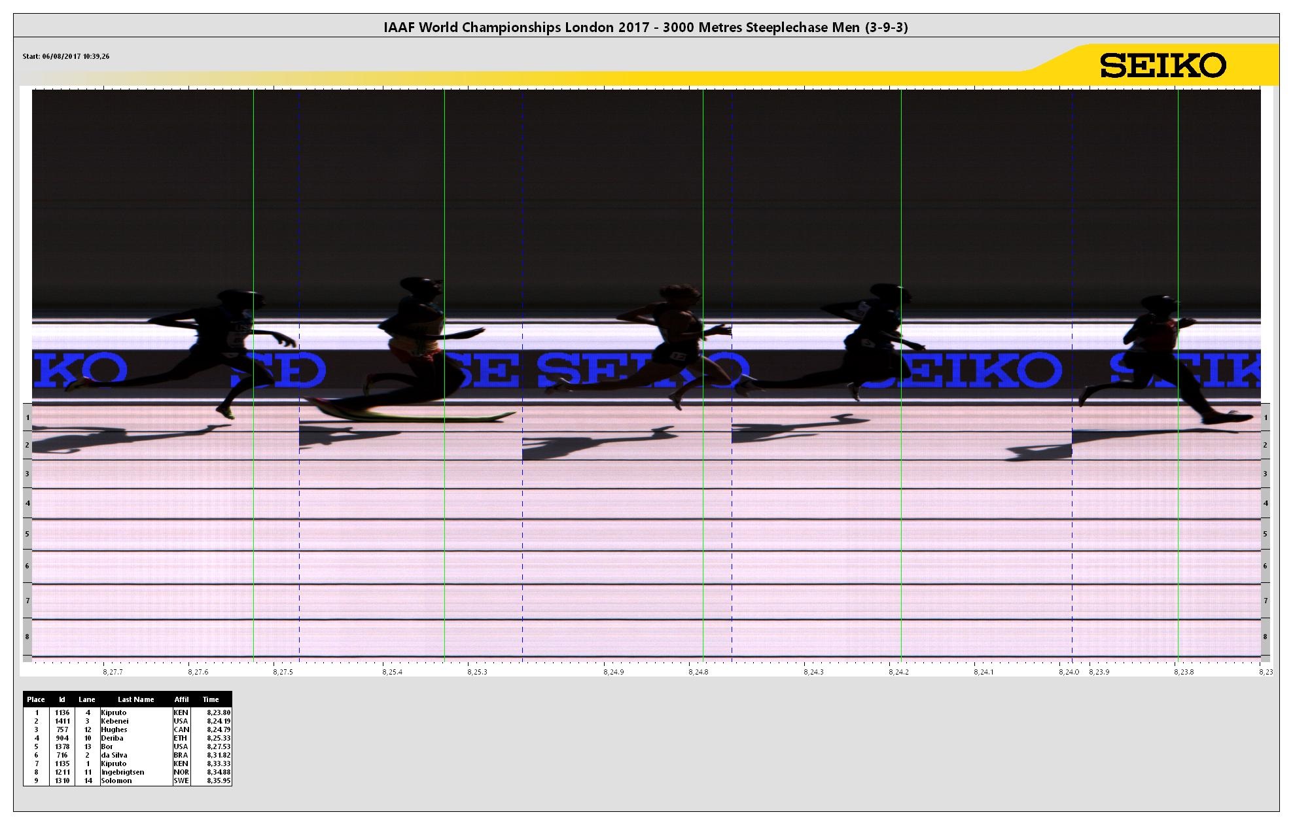The height and width of the screenshot is (825, 1293).
Task: Click lane 5 label on left edge
Action: tap(27, 534)
